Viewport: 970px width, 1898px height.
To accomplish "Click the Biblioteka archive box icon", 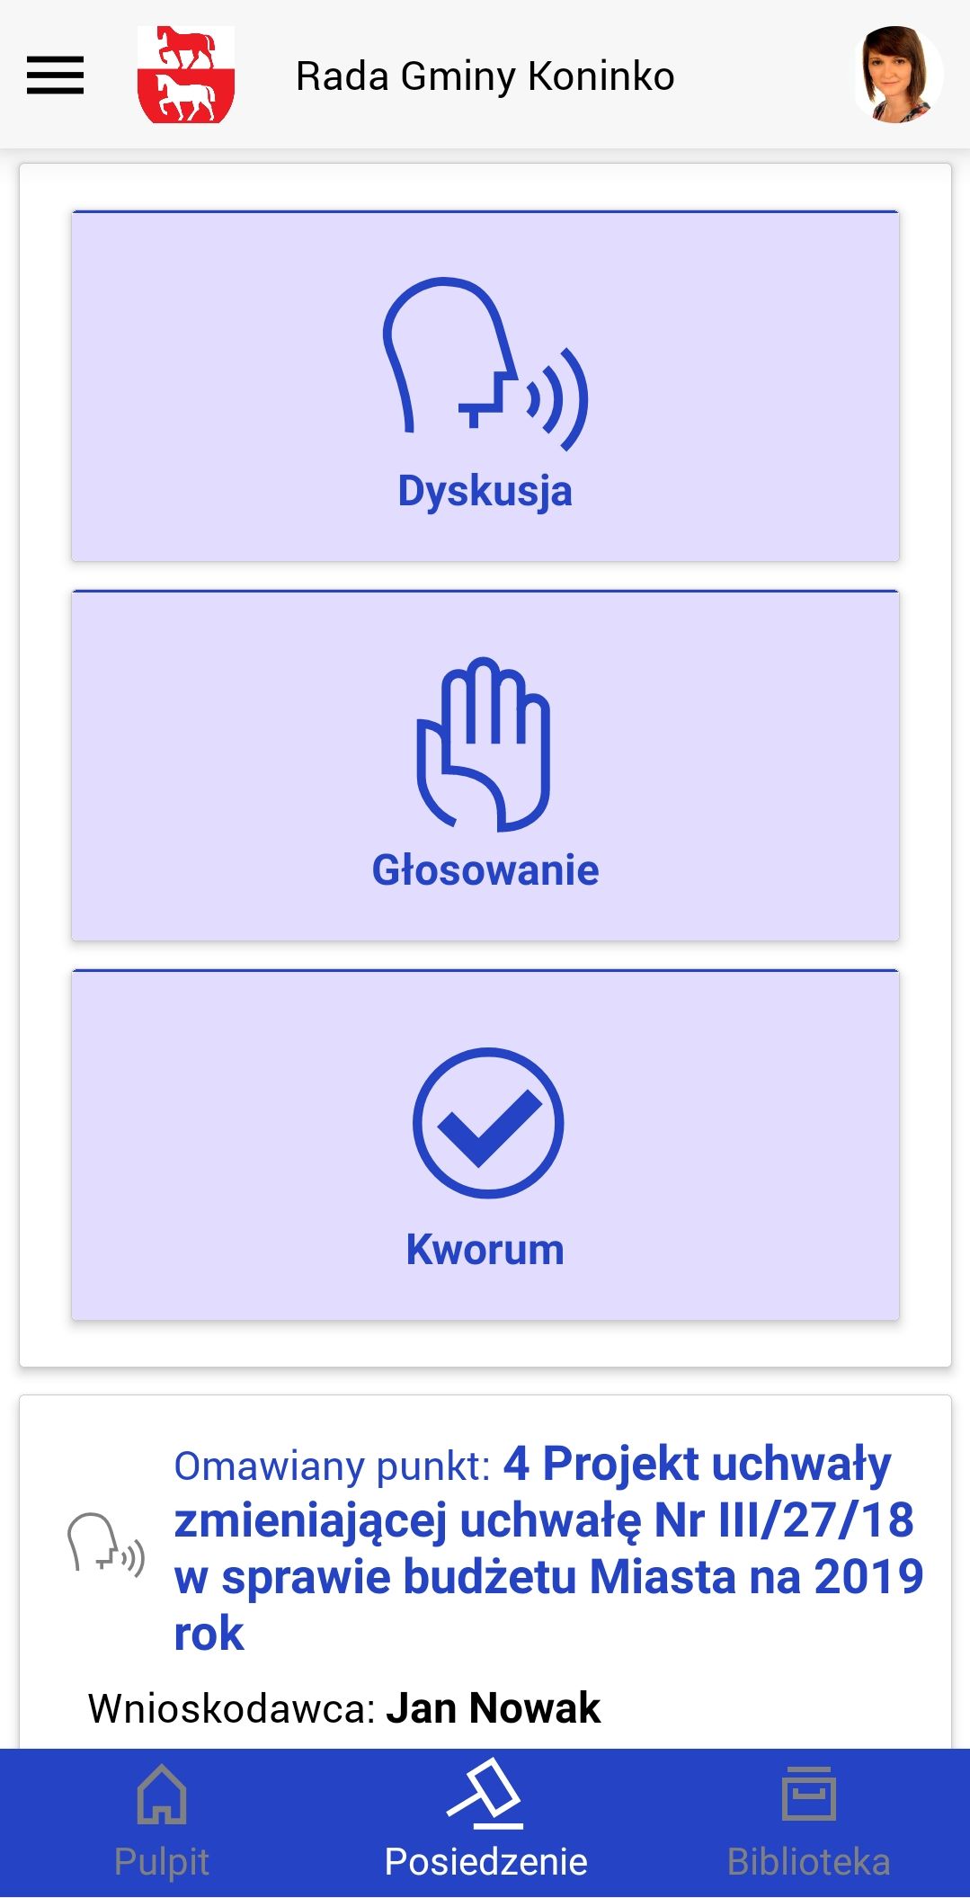I will 809,1793.
